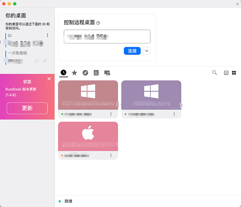Image resolution: width=241 pixels, height=207 pixels.
Task: Switch to the address book tab
Action: pyautogui.click(x=96, y=73)
